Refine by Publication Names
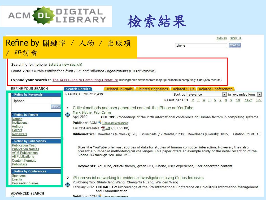 [x=25, y=149]
